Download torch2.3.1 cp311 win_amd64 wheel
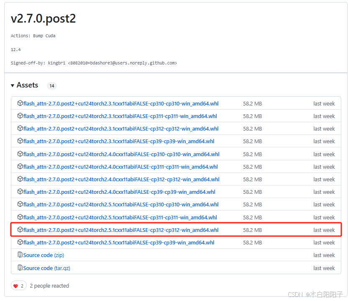348x301 pixels. coord(120,116)
